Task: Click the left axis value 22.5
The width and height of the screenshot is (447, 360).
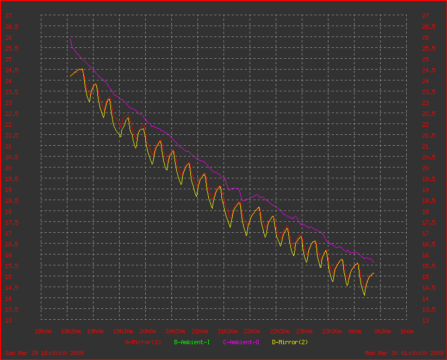Action: 11,114
